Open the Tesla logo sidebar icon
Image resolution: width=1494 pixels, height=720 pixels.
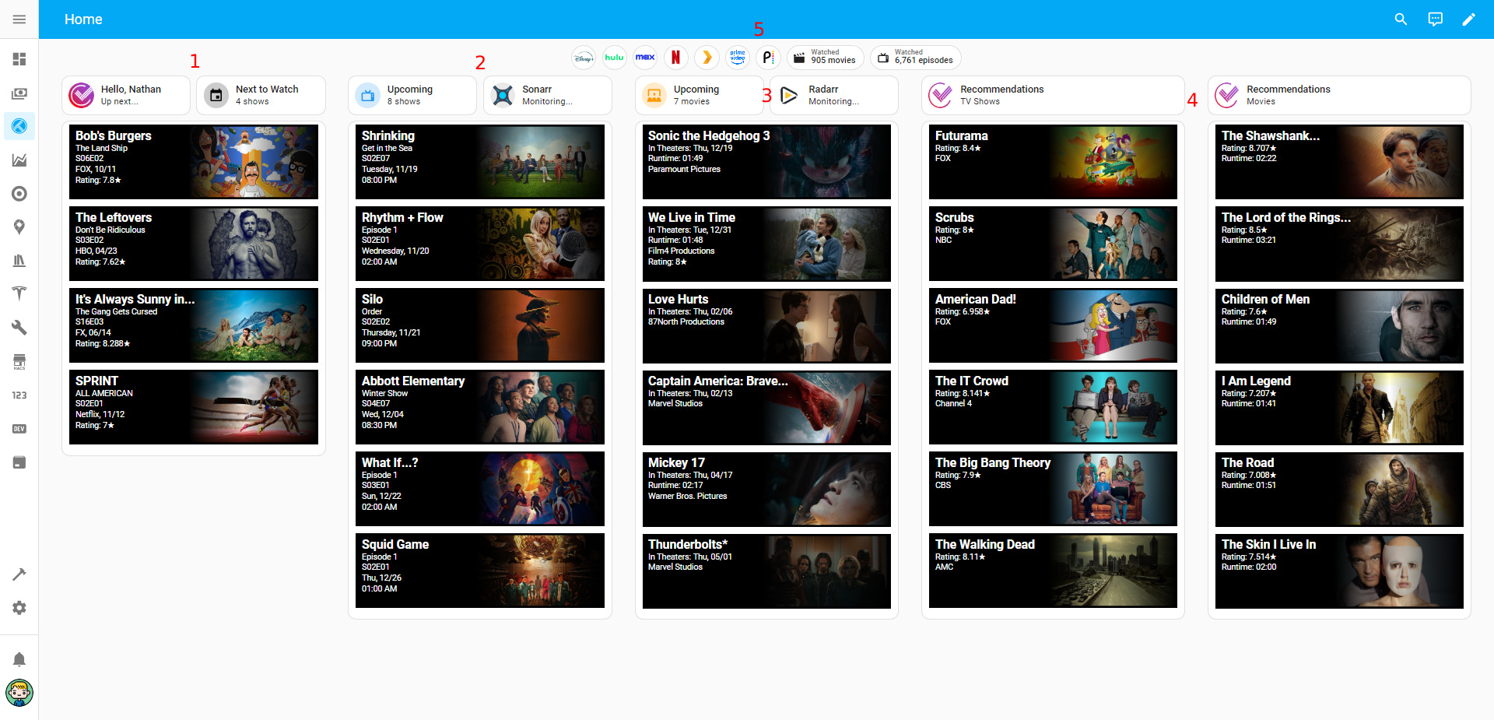coord(19,294)
